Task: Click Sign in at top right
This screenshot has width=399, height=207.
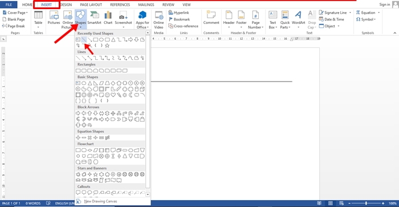Action: click(x=385, y=5)
